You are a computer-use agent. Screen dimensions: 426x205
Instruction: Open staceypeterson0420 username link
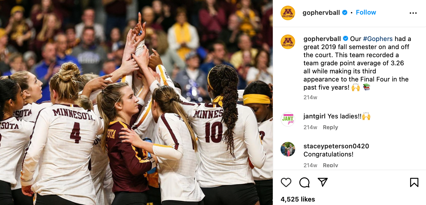(x=336, y=146)
